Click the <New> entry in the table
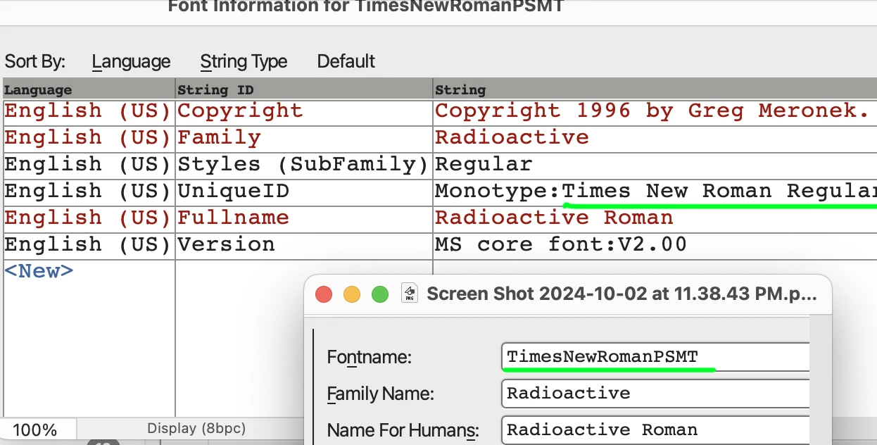 coord(39,271)
